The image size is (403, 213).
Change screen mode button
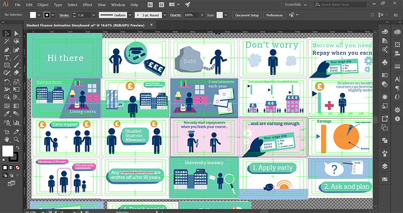pos(11,183)
